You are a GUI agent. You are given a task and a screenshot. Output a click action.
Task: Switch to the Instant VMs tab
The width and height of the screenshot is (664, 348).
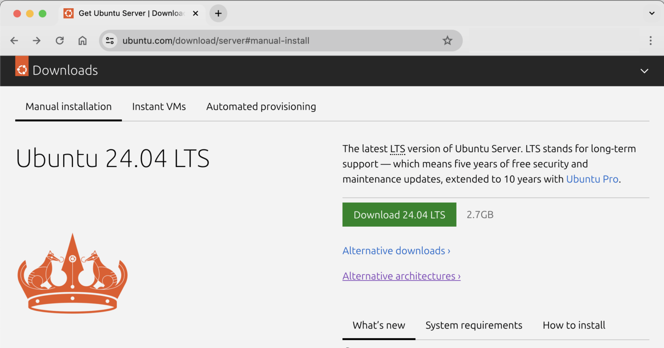click(x=159, y=107)
